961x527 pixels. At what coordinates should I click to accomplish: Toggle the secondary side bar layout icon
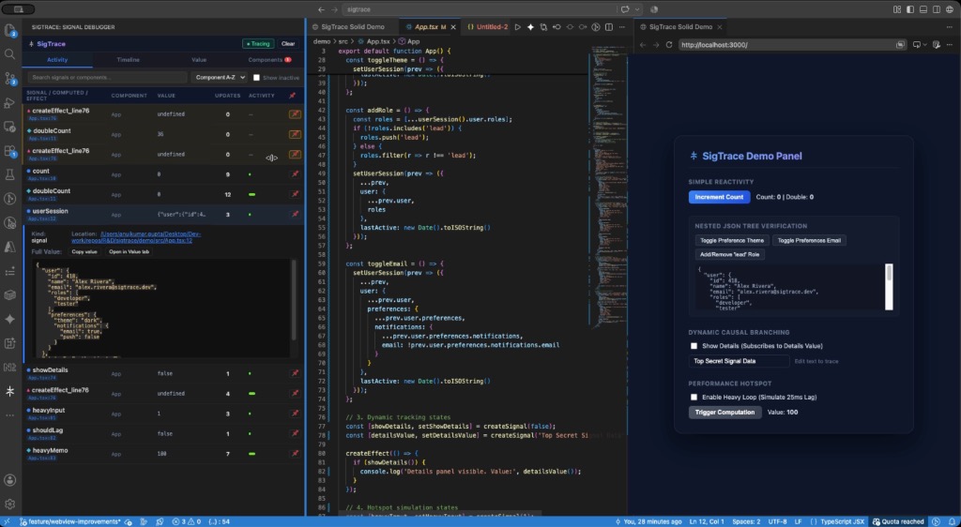[x=936, y=9]
